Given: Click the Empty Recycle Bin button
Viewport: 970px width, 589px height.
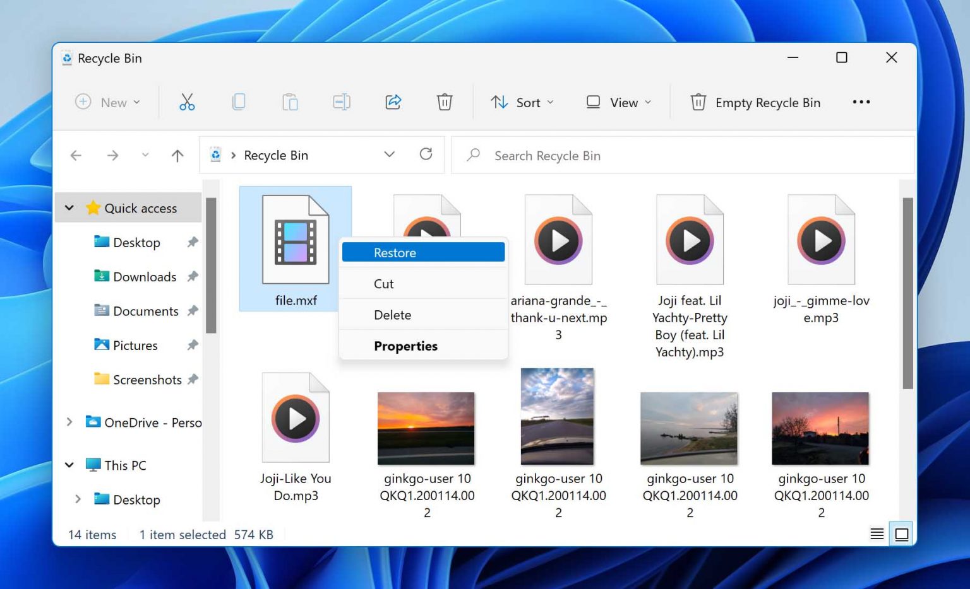Looking at the screenshot, I should click(x=755, y=102).
